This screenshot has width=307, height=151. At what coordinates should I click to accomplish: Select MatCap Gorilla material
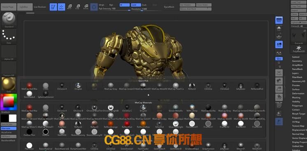(x=208, y=108)
